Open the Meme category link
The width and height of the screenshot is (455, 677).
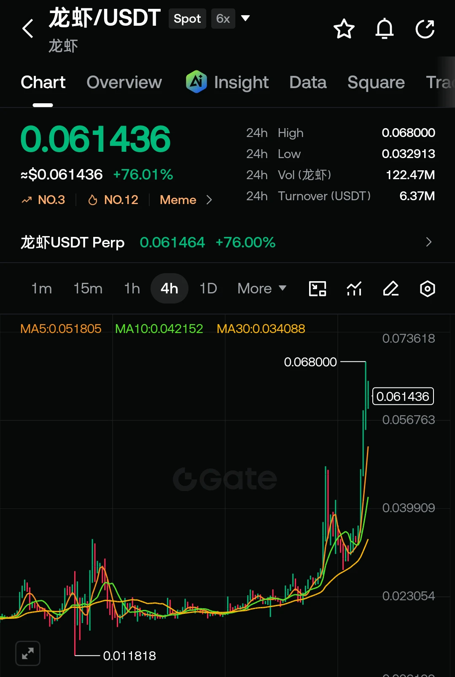[x=178, y=200]
